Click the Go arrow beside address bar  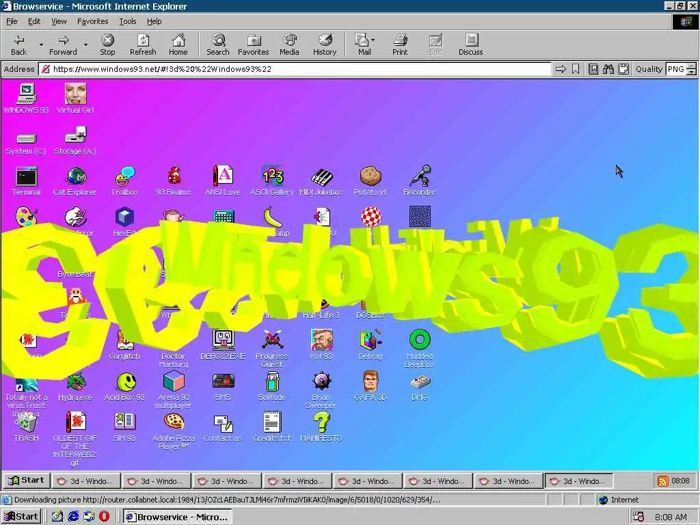click(561, 69)
